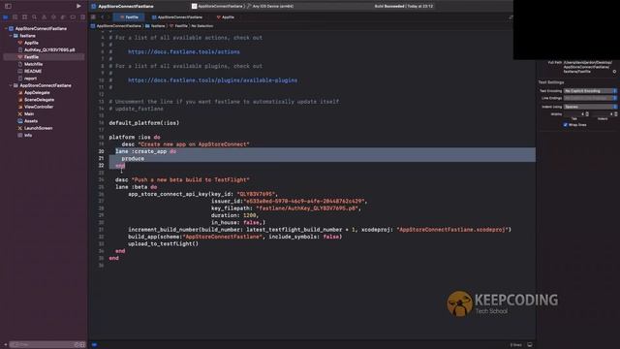Switch to the AppStoreConnectFastlane editor tab
Image resolution: width=620 pixels, height=349 pixels.
click(x=177, y=17)
